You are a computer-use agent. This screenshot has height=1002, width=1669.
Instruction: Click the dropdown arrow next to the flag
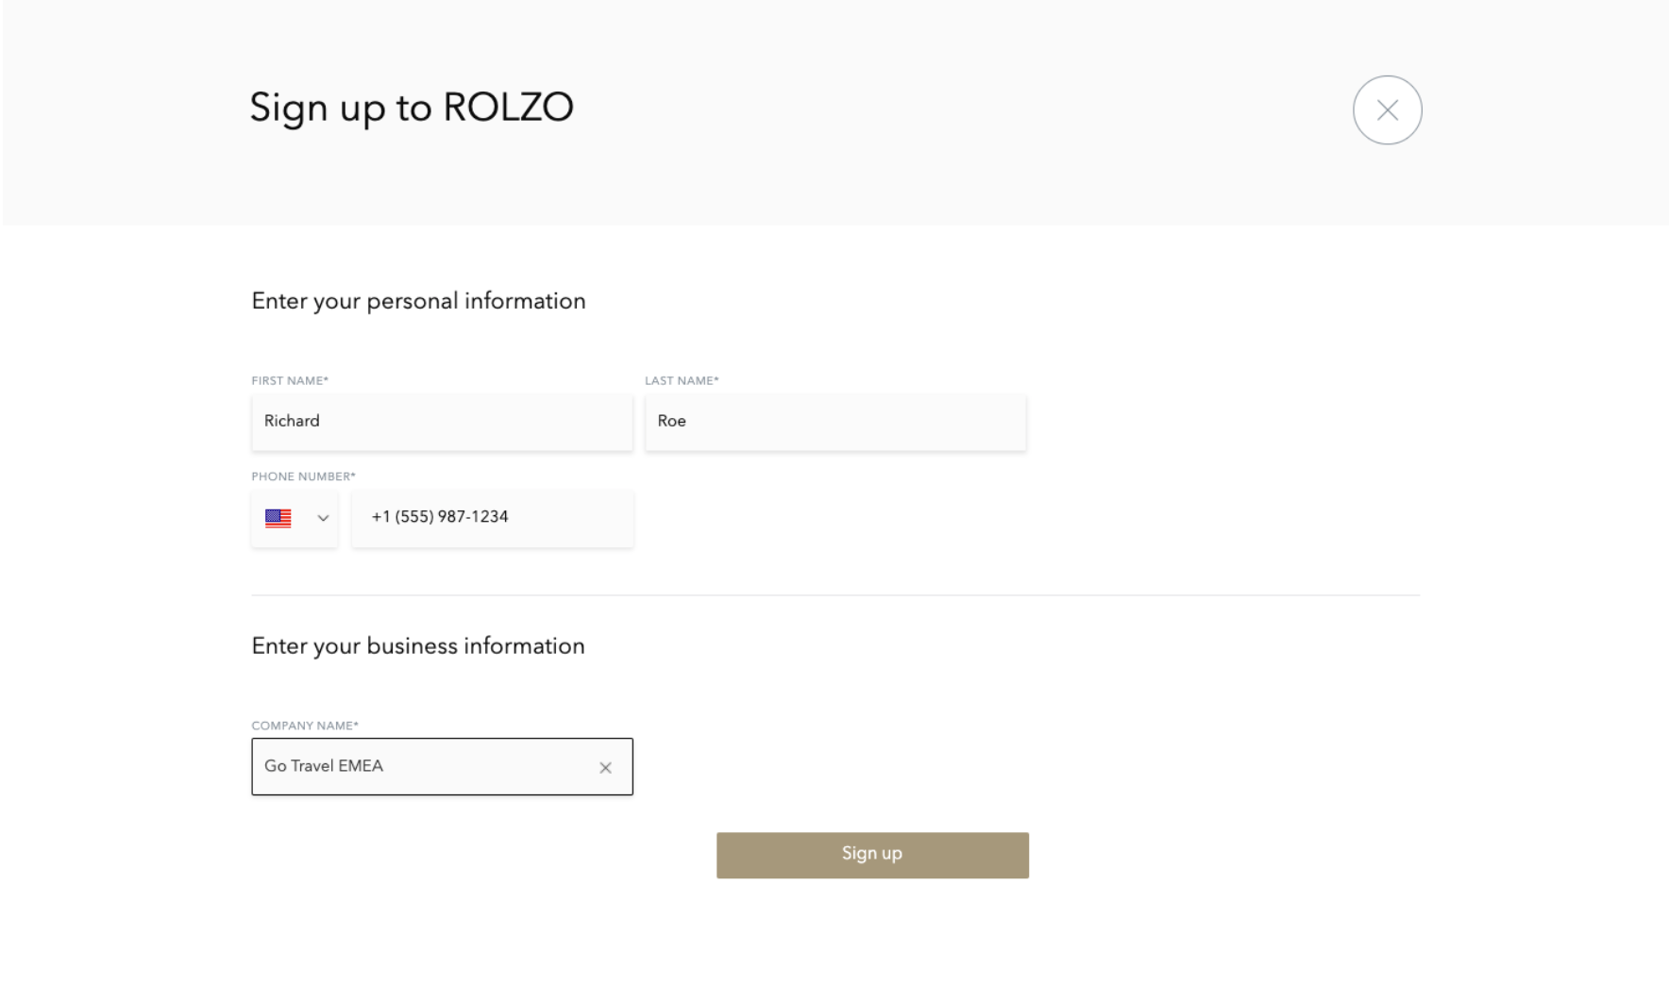pos(320,518)
